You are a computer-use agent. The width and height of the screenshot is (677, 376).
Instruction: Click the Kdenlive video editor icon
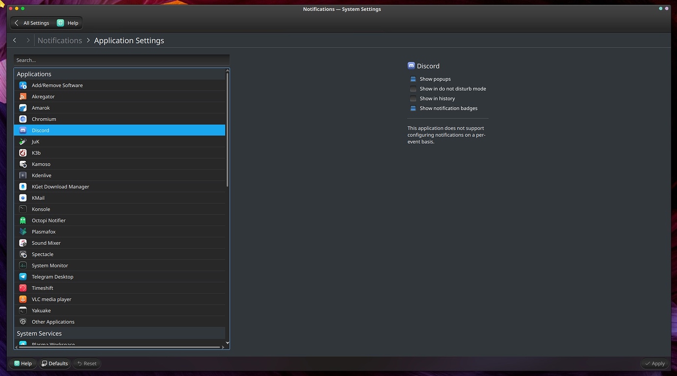23,176
